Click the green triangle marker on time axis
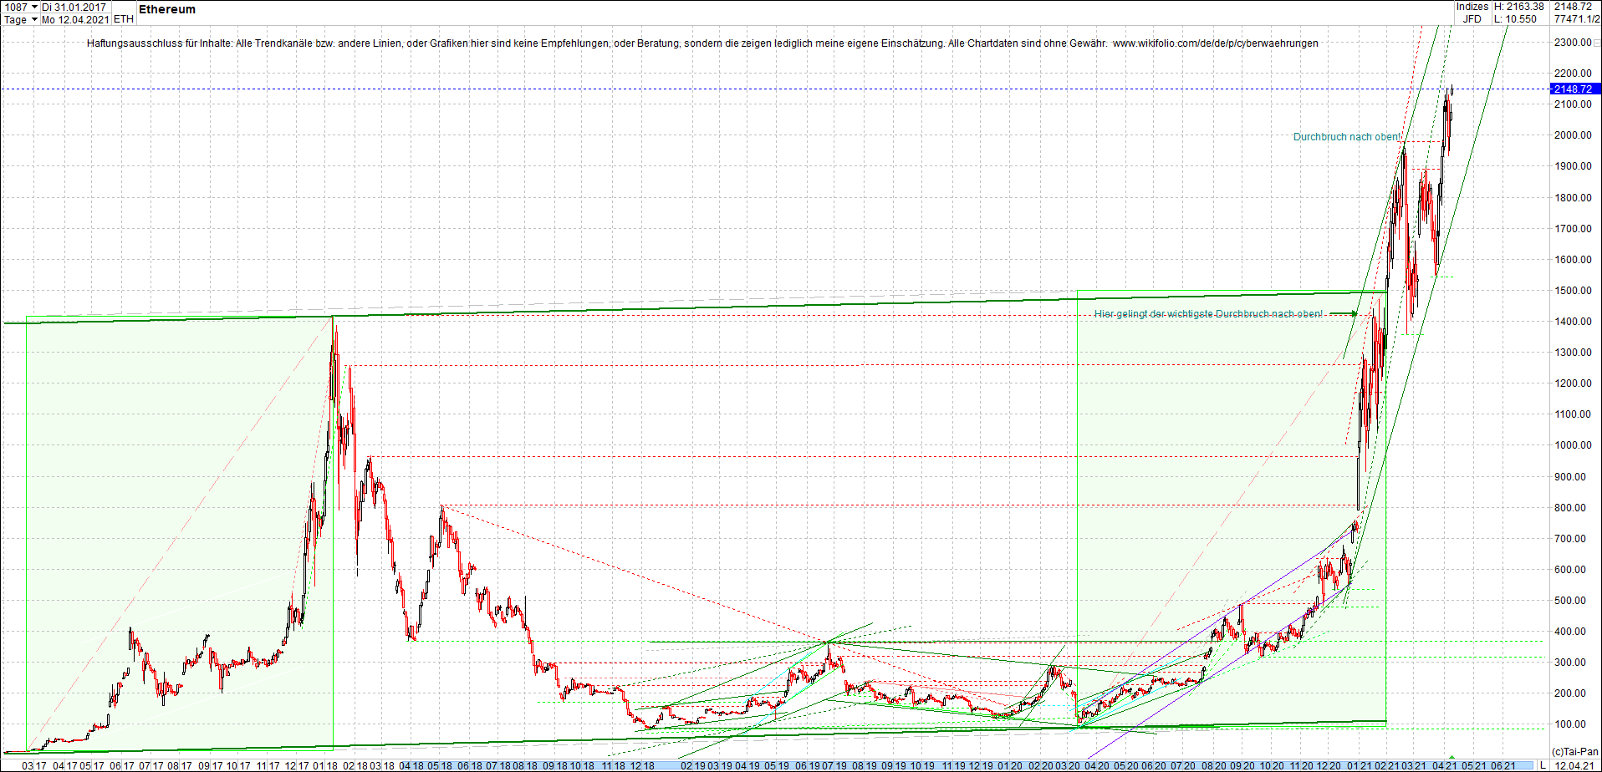The width and height of the screenshot is (1602, 772). (x=1452, y=758)
